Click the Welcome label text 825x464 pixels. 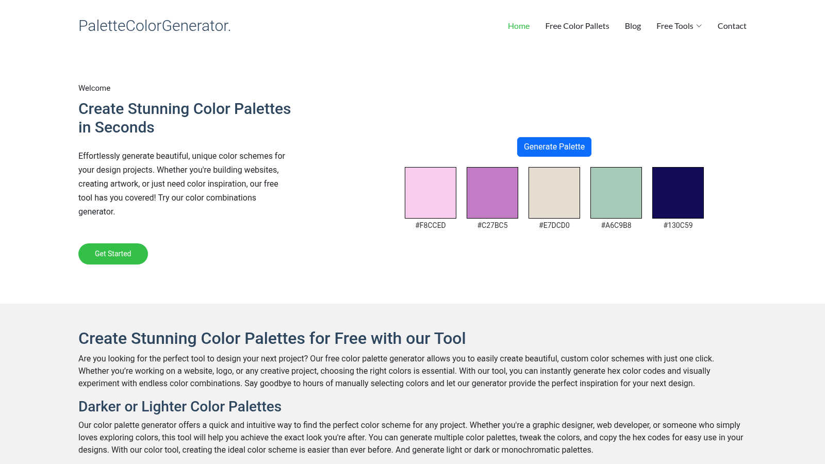click(x=94, y=88)
